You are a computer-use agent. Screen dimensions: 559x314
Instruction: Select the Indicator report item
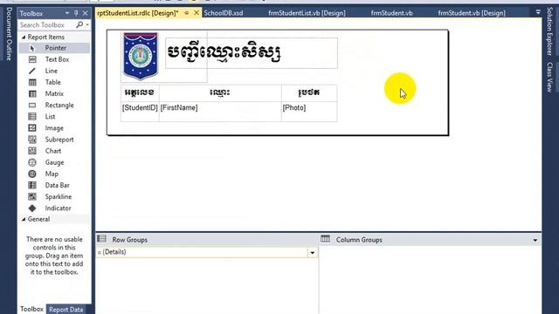[x=54, y=208]
